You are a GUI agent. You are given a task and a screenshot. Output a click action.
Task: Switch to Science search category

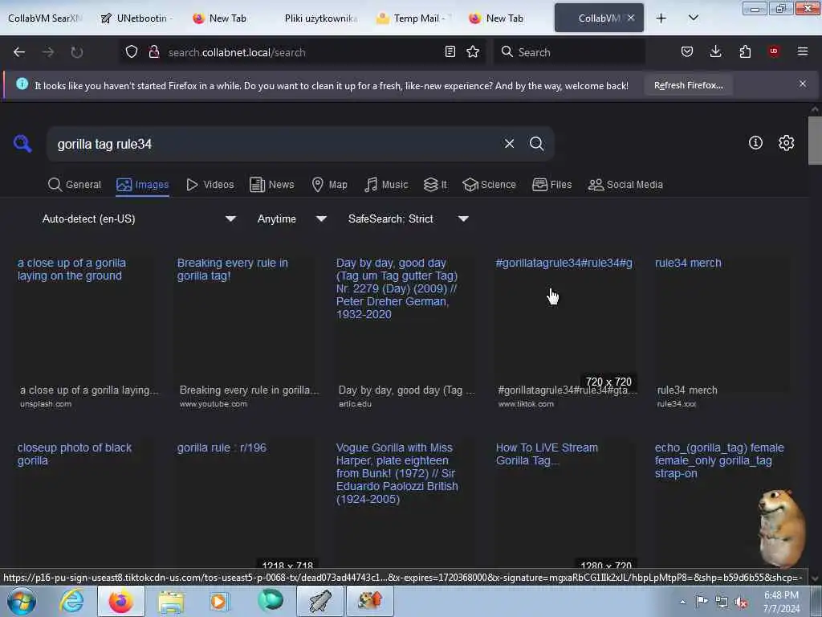click(x=489, y=185)
